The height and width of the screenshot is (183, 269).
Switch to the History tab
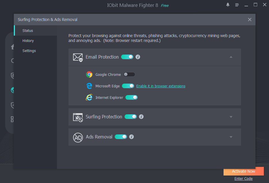(28, 41)
